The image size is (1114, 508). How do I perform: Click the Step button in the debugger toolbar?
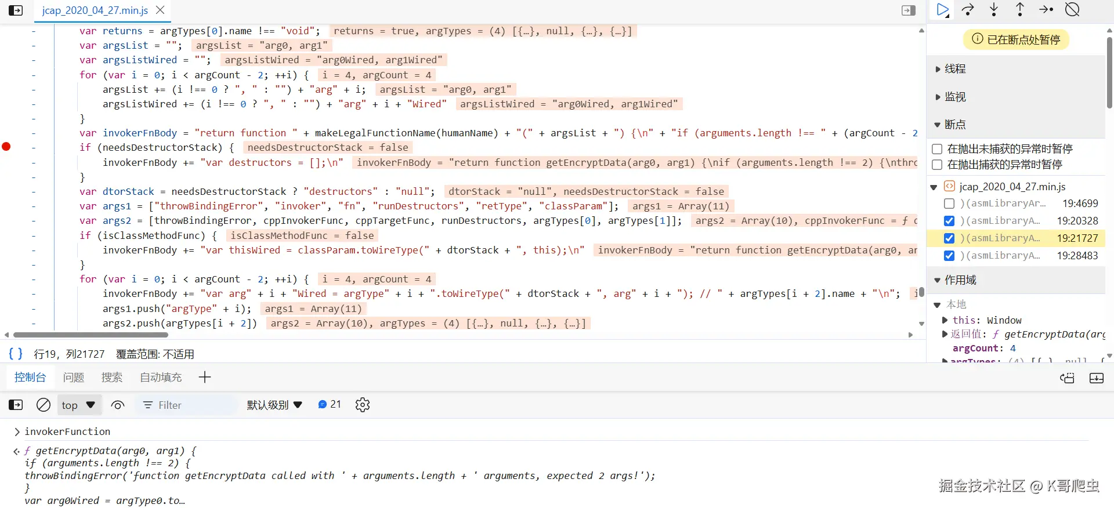coord(1046,10)
